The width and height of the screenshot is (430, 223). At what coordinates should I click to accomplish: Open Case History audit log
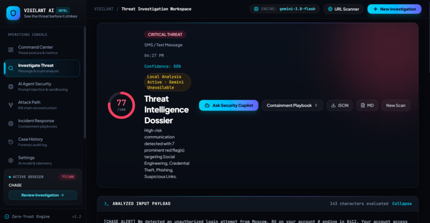pyautogui.click(x=42, y=141)
